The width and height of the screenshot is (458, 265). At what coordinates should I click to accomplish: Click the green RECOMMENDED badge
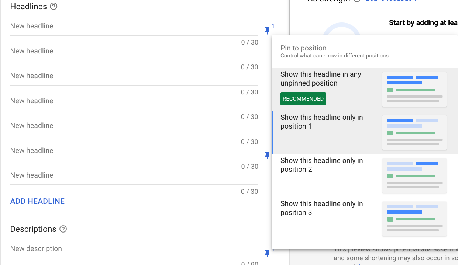click(303, 99)
